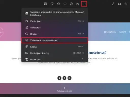This screenshot has width=130, height=97.
Task: Click the pen icon beside Adiustacja
Action: [x=27, y=28]
